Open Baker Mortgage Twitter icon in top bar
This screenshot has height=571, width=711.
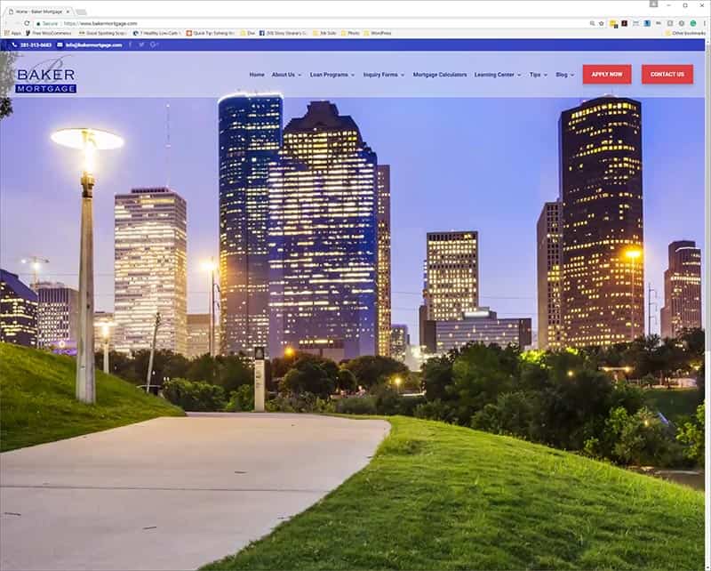point(141,44)
